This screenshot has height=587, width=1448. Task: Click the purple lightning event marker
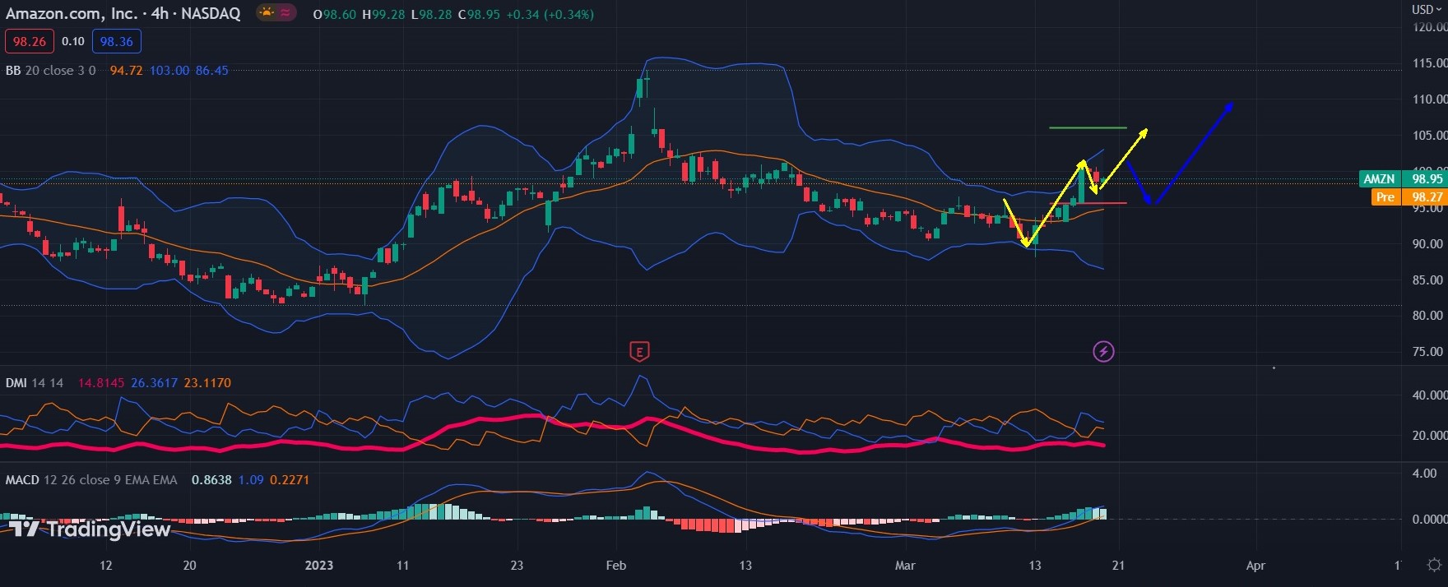[1103, 352]
